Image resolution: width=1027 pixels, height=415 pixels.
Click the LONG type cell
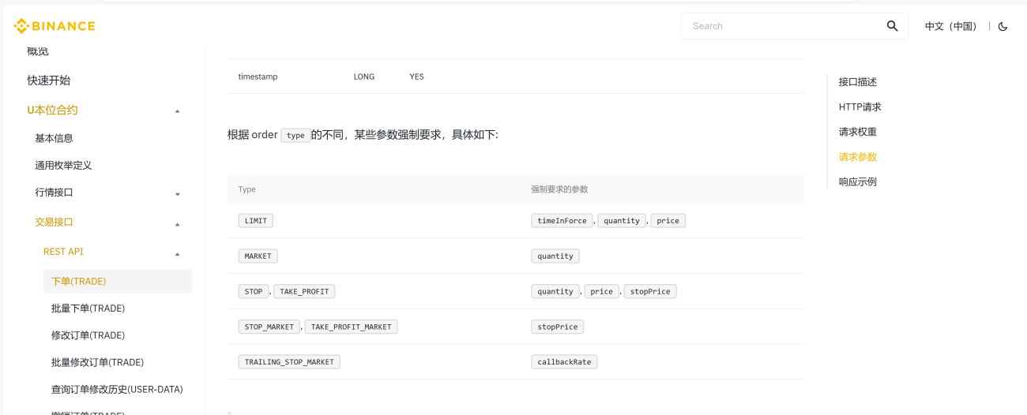tap(364, 77)
